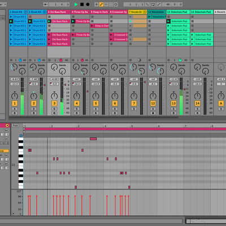Toggle the track 4 activator button

[76, 103]
